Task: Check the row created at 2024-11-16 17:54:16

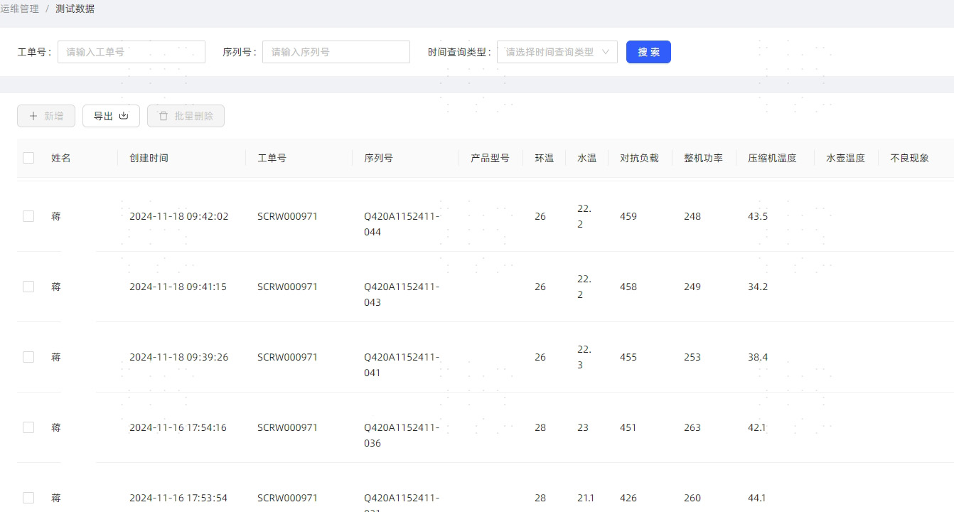Action: pos(28,427)
